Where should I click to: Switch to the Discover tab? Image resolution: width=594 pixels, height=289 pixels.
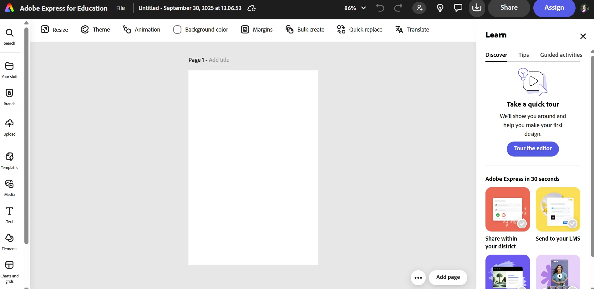[496, 55]
